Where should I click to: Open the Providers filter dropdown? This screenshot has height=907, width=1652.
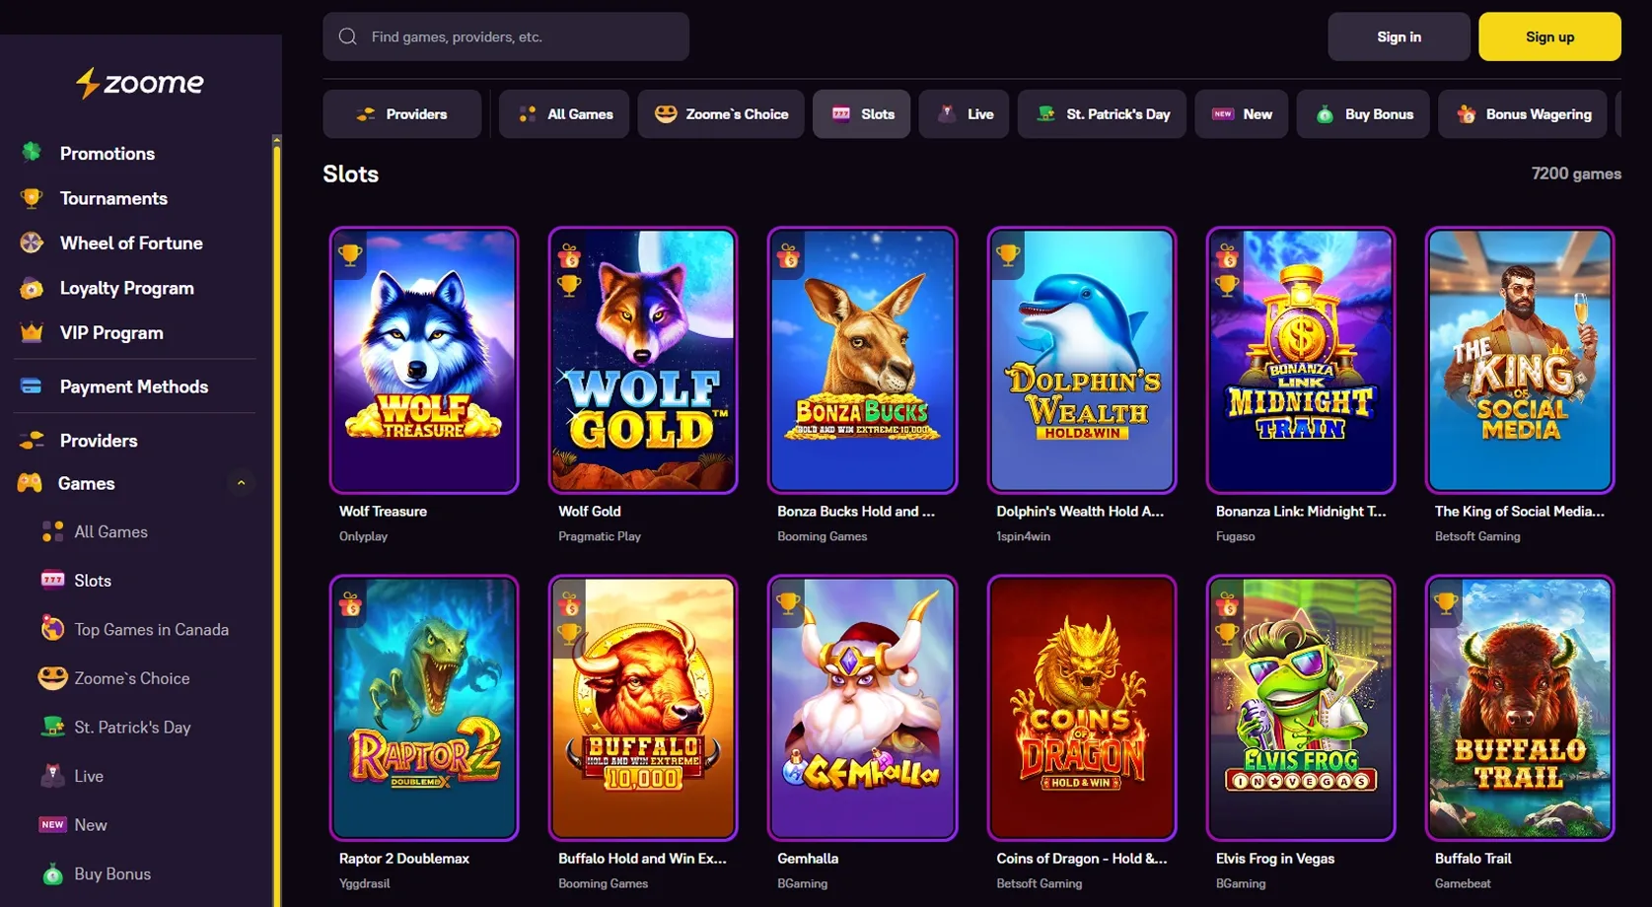click(x=401, y=113)
